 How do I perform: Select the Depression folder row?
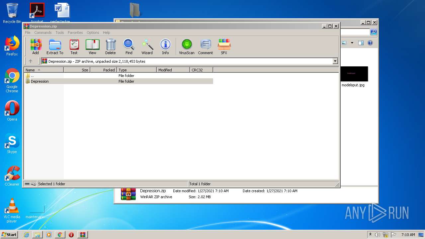[119, 81]
